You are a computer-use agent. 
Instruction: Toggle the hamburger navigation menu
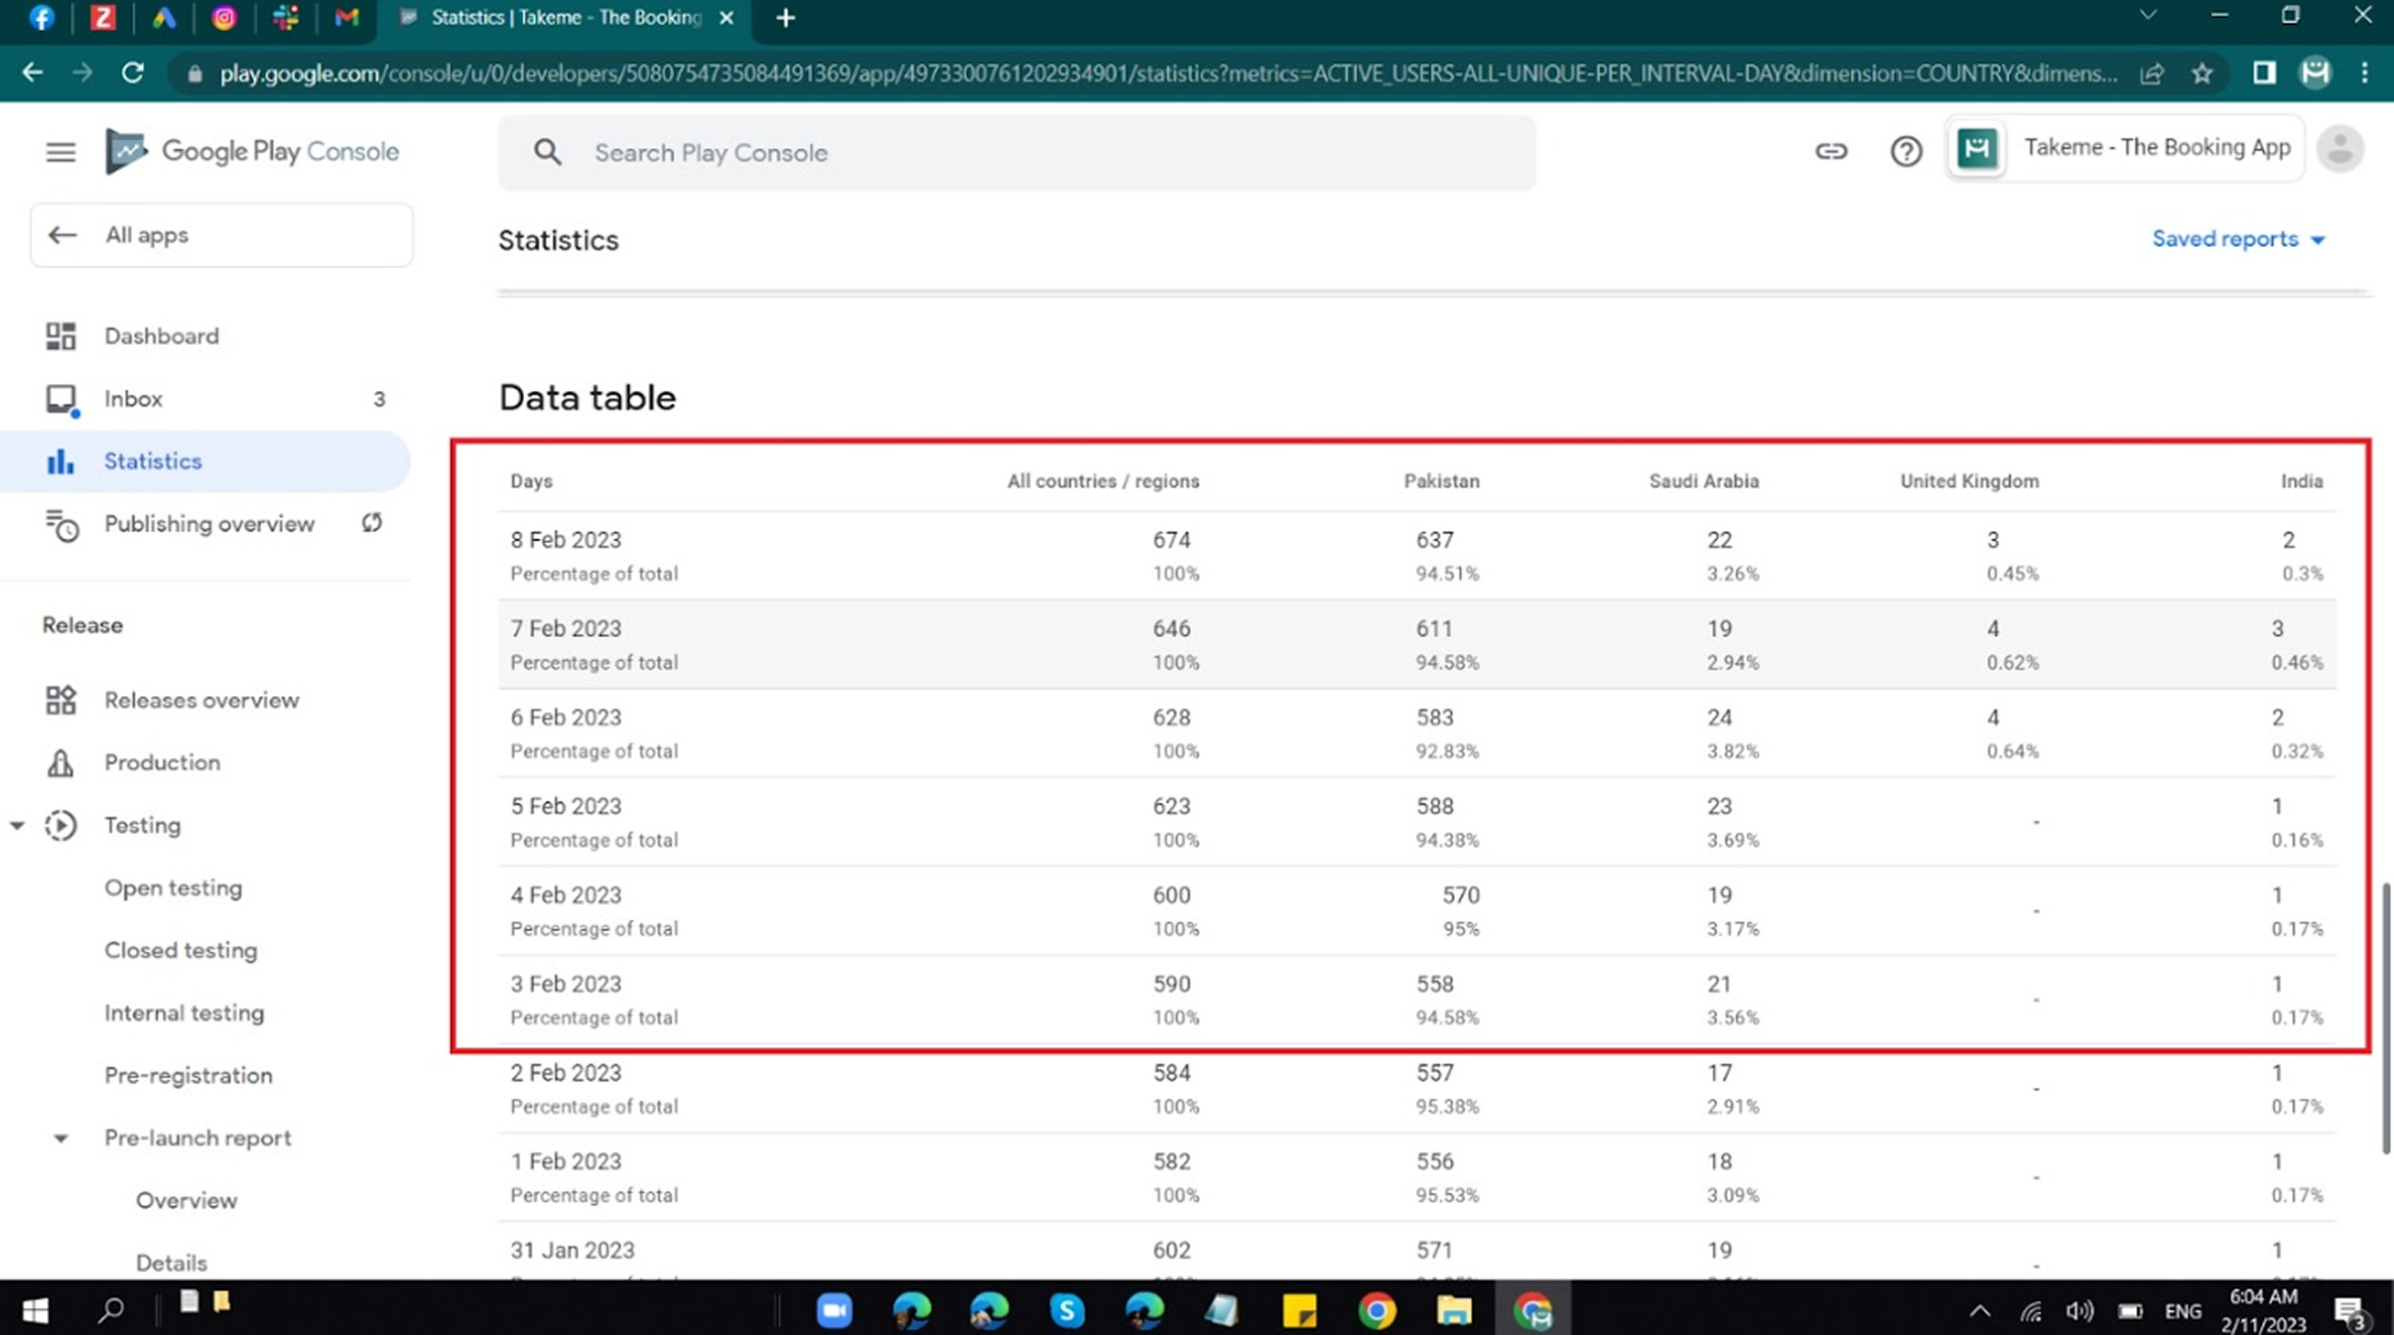pos(60,152)
